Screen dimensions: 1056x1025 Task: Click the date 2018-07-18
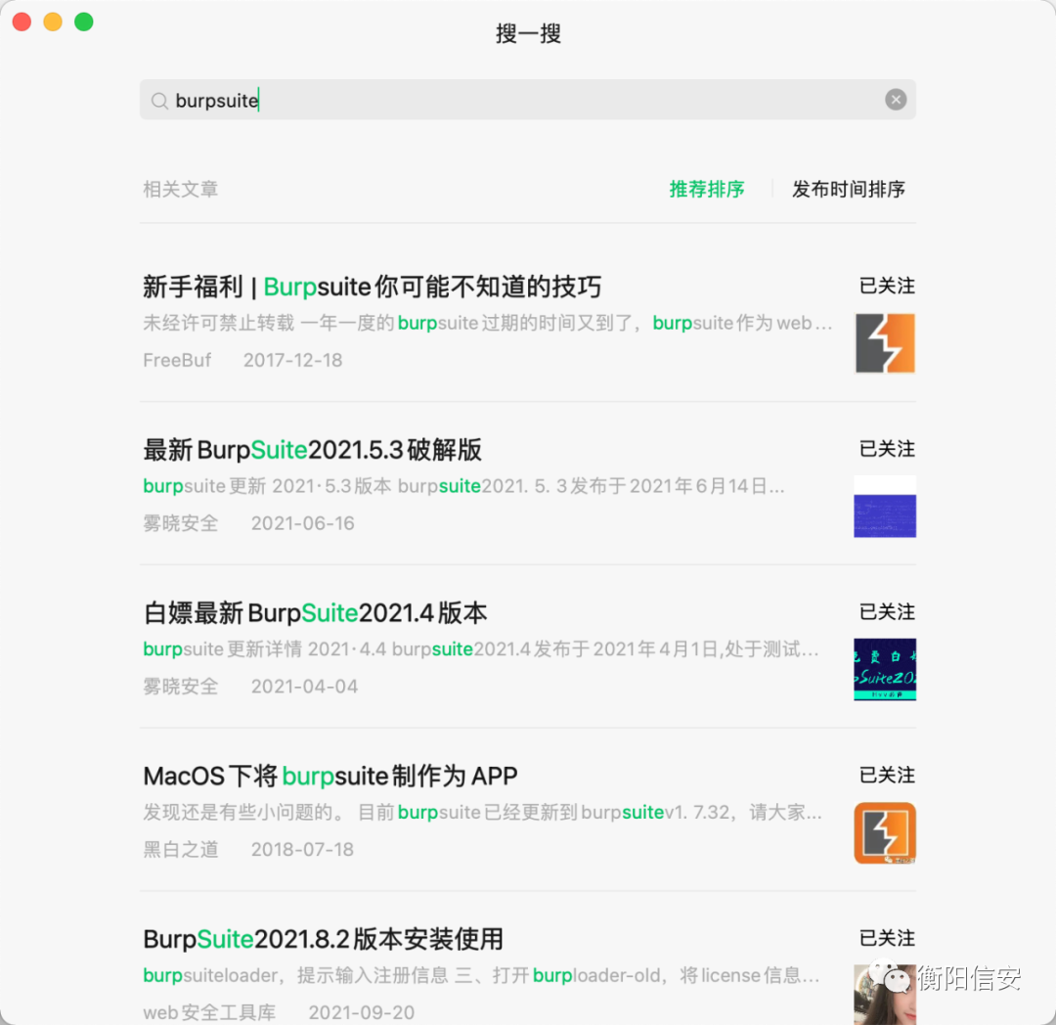pyautogui.click(x=302, y=849)
